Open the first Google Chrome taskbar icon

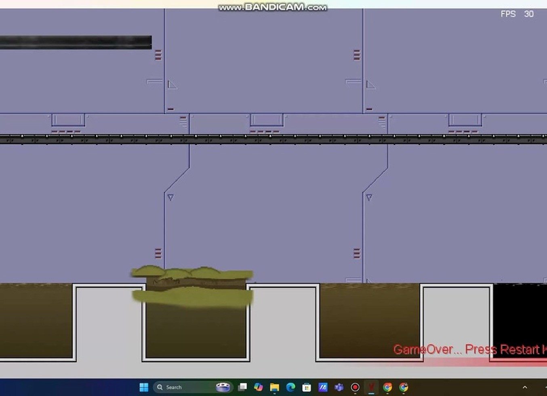[387, 387]
